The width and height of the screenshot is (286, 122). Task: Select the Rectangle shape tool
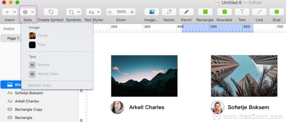coord(205,12)
